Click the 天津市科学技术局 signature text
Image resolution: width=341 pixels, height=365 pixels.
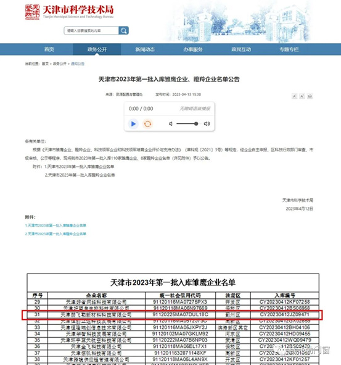click(x=298, y=200)
